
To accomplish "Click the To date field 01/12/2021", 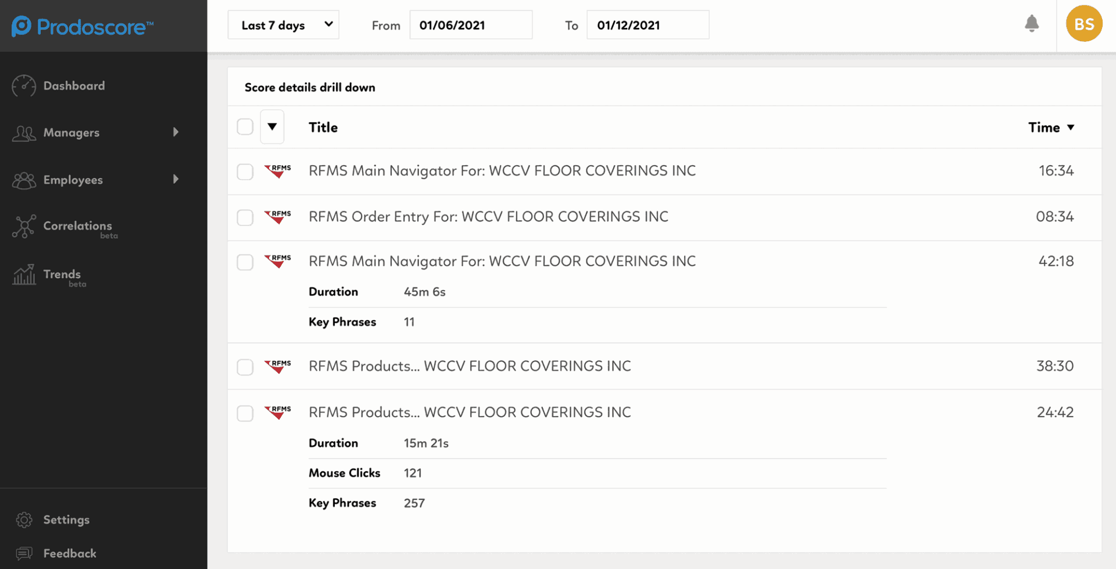I will pos(648,25).
